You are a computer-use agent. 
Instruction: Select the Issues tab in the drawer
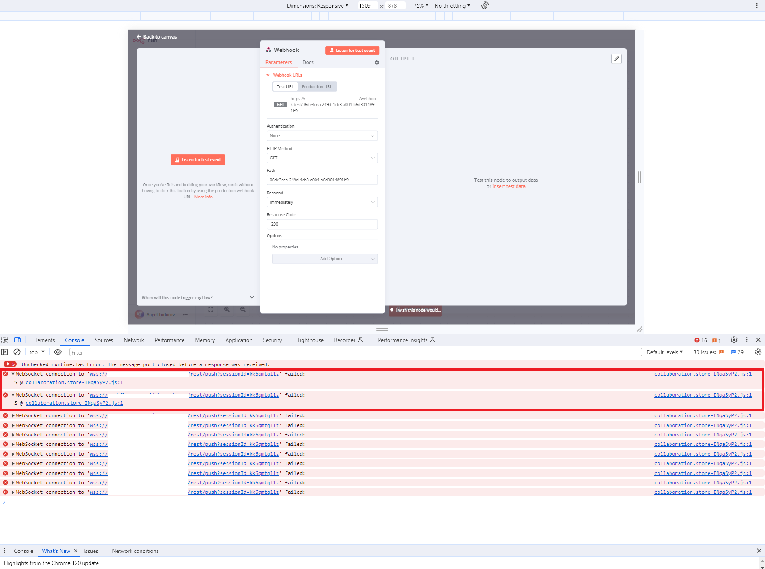91,551
